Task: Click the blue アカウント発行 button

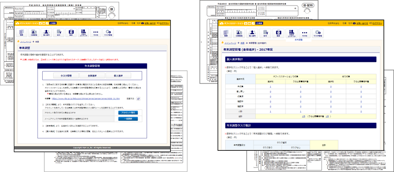Action: 128,113
